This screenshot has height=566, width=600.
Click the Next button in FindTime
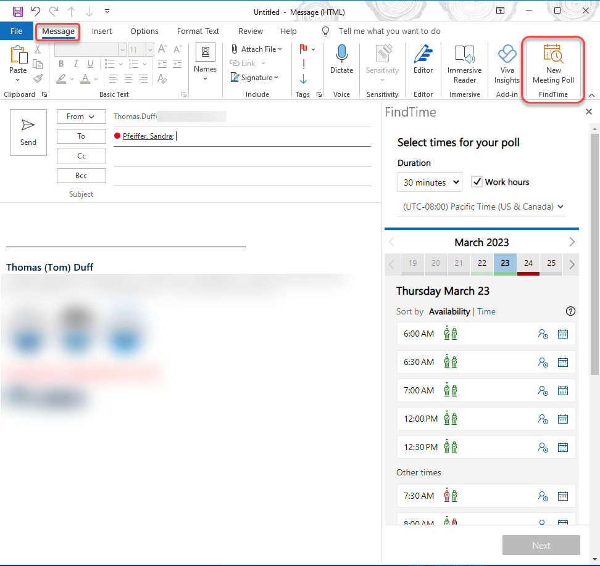tap(541, 545)
